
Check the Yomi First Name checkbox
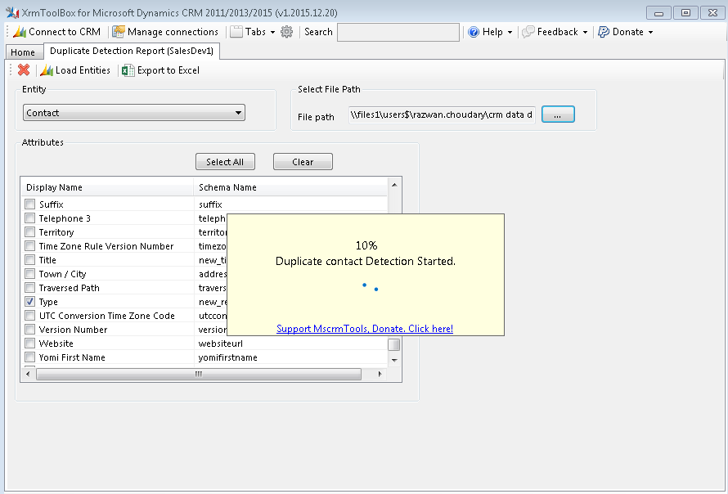[x=30, y=357]
